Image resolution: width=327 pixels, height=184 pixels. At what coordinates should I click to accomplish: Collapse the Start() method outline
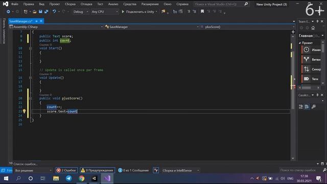coord(31,48)
